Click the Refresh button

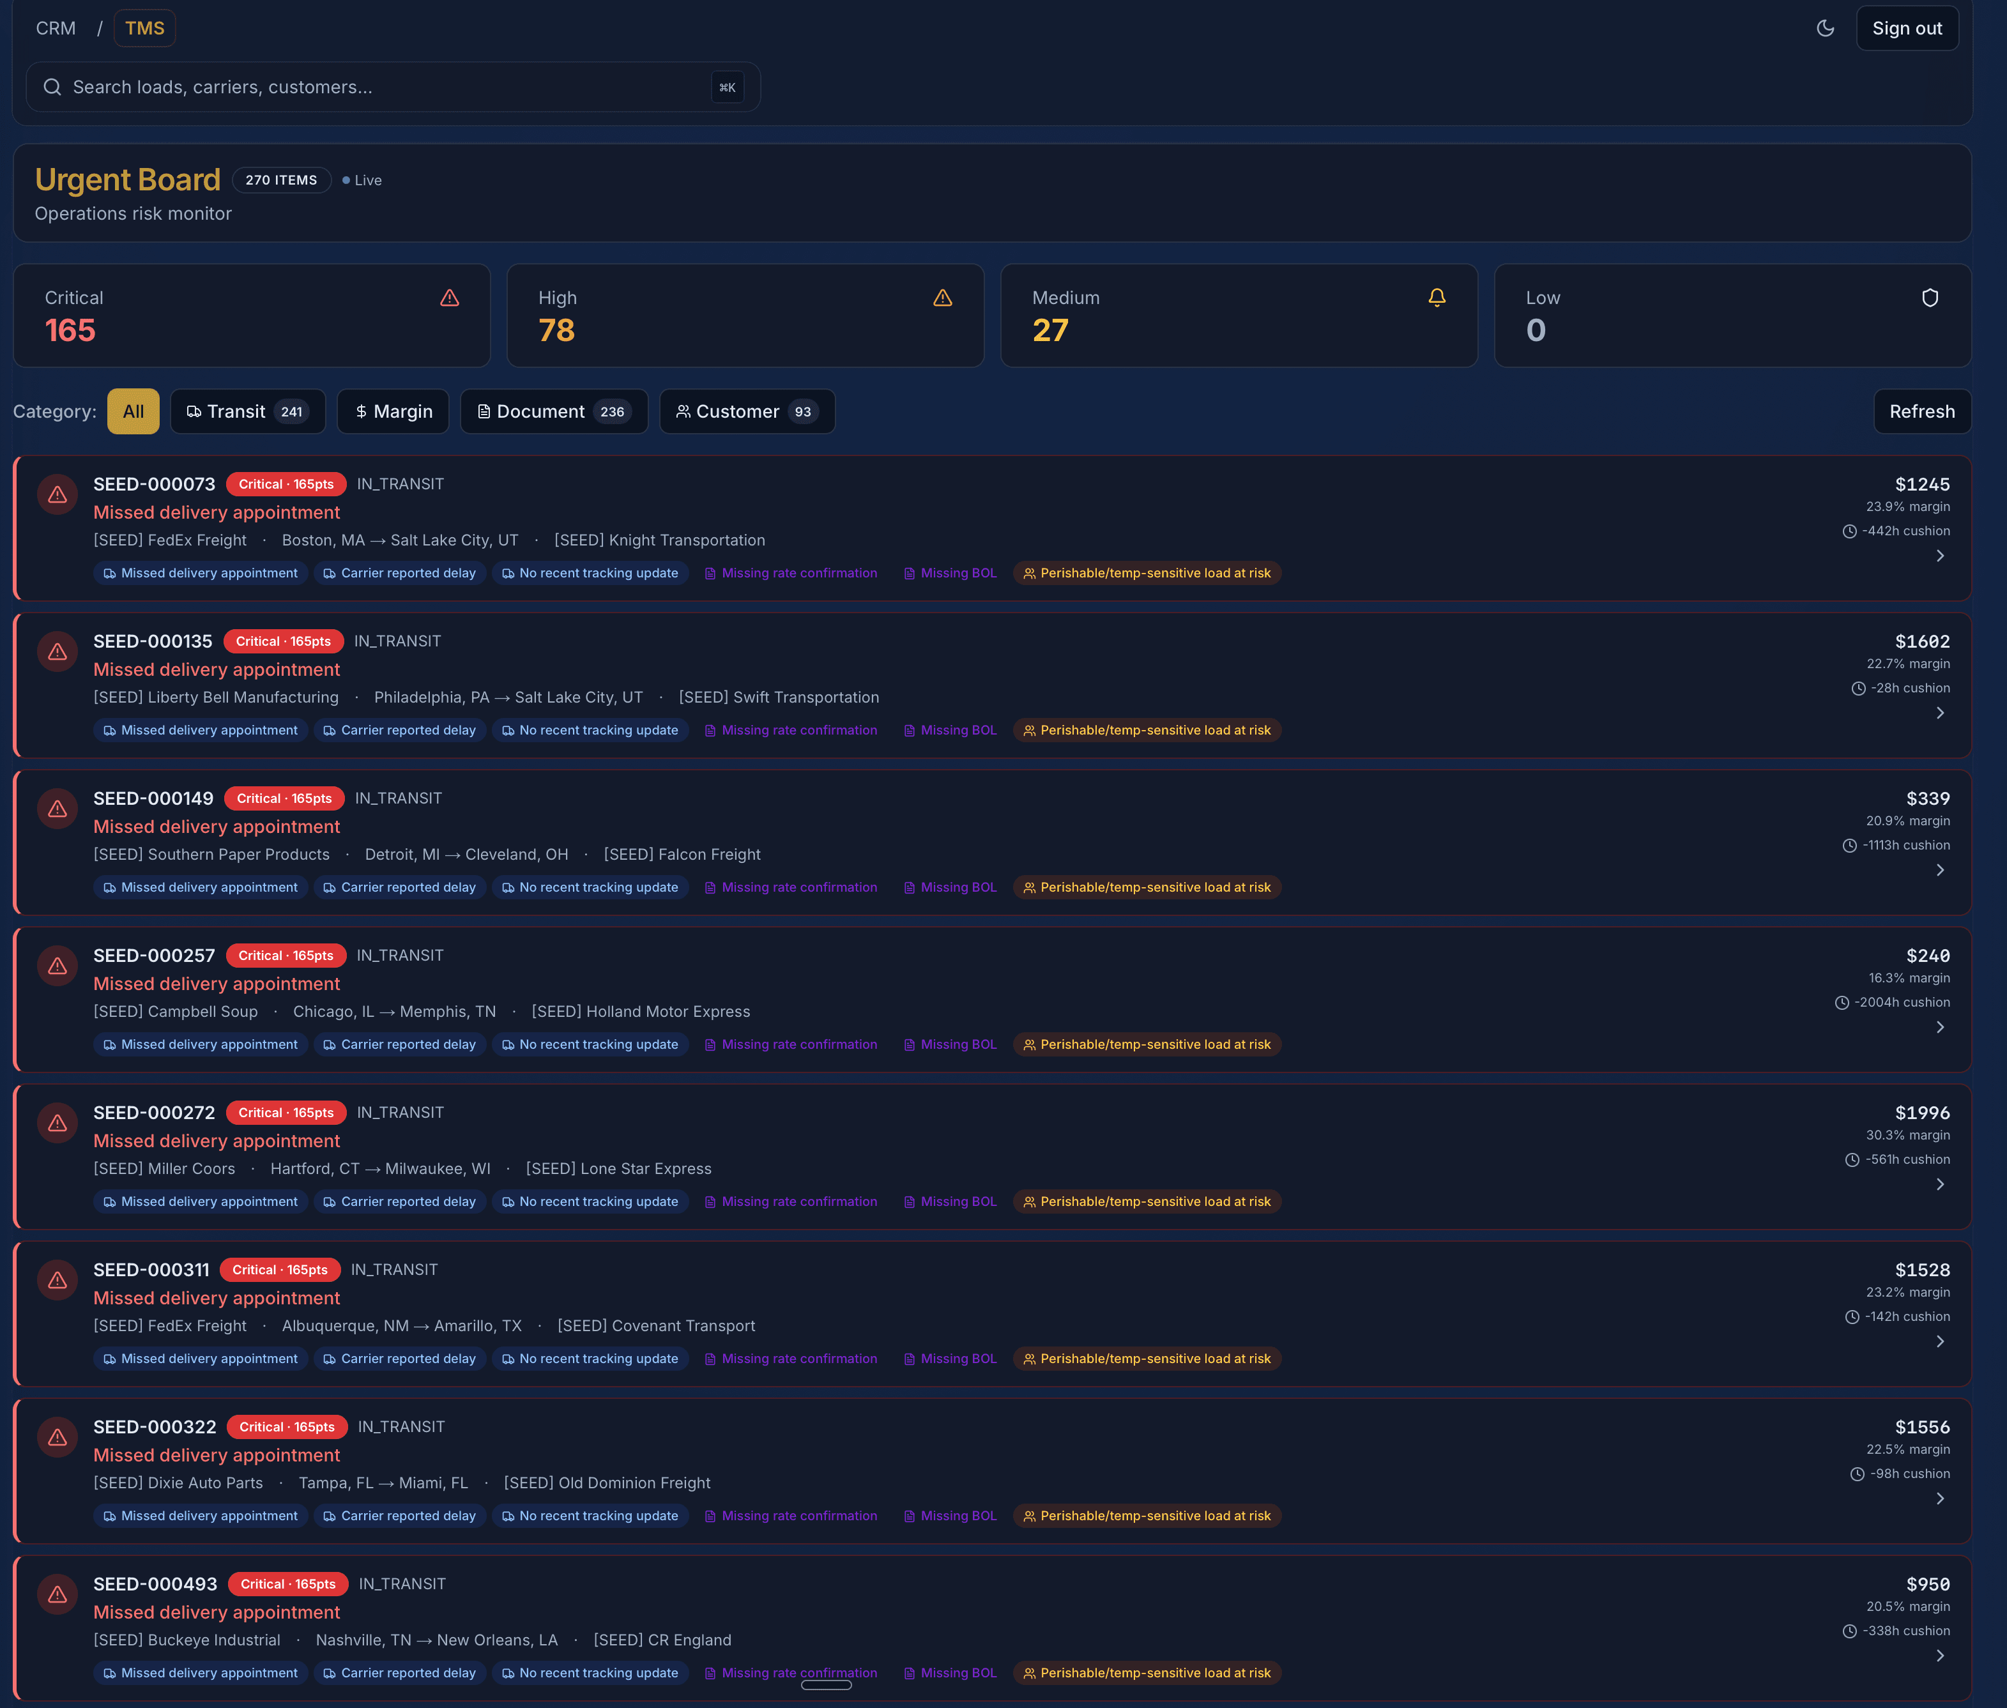tap(1922, 411)
